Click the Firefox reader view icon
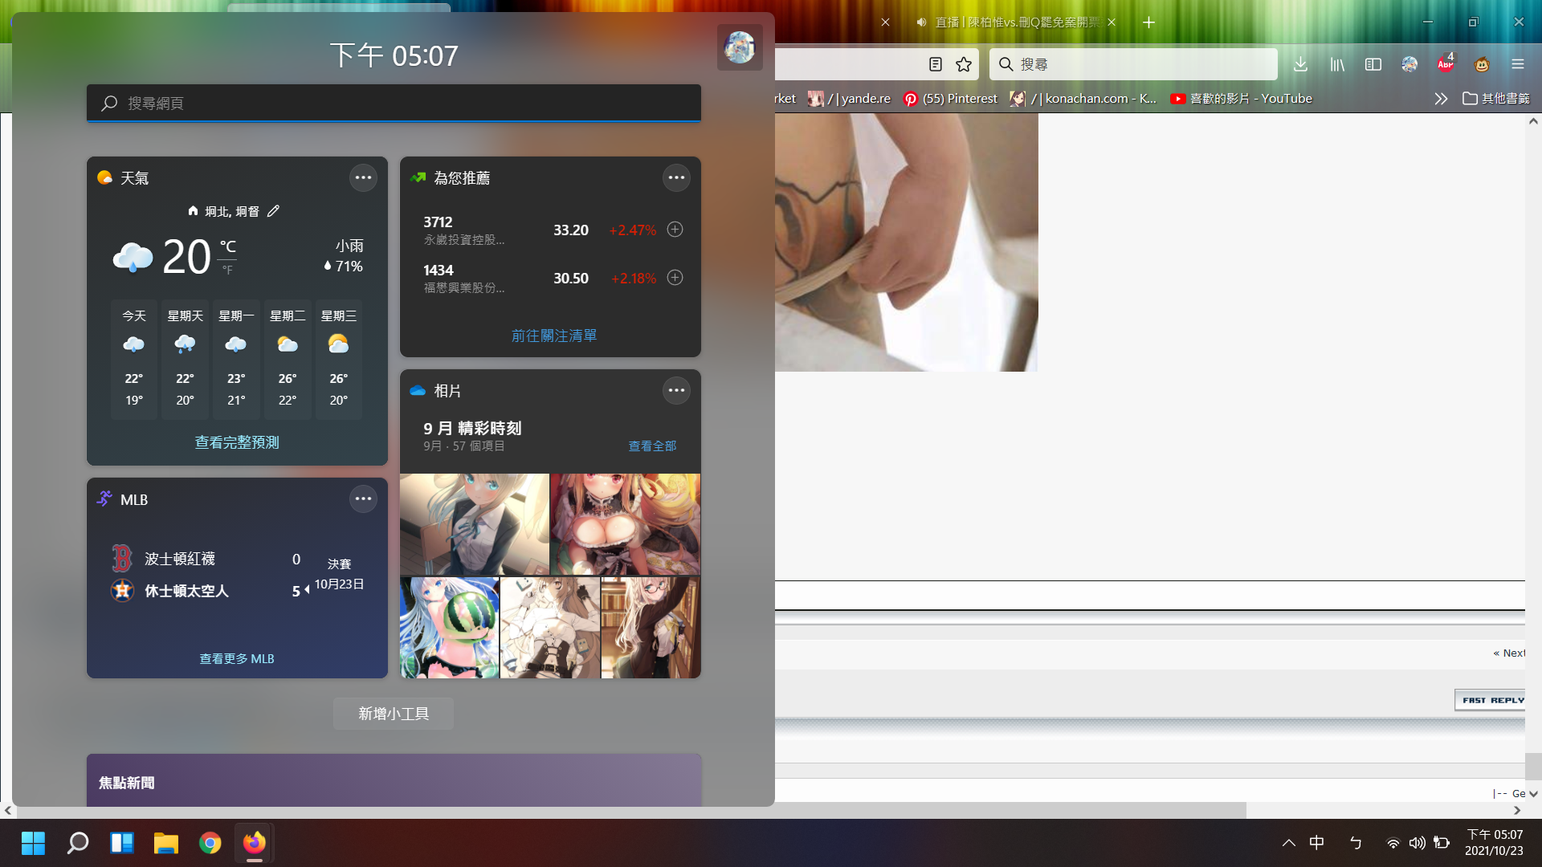The height and width of the screenshot is (867, 1542). click(935, 64)
